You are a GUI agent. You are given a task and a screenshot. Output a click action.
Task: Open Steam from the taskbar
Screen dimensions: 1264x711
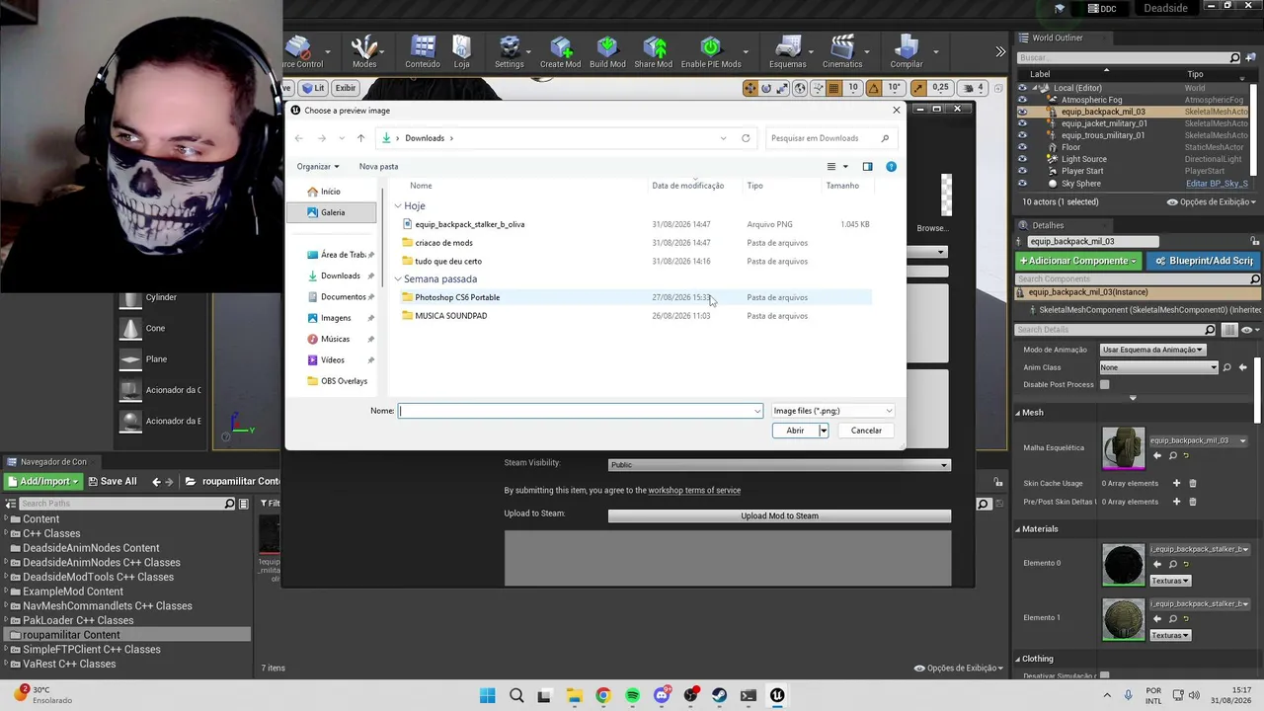[x=719, y=695]
